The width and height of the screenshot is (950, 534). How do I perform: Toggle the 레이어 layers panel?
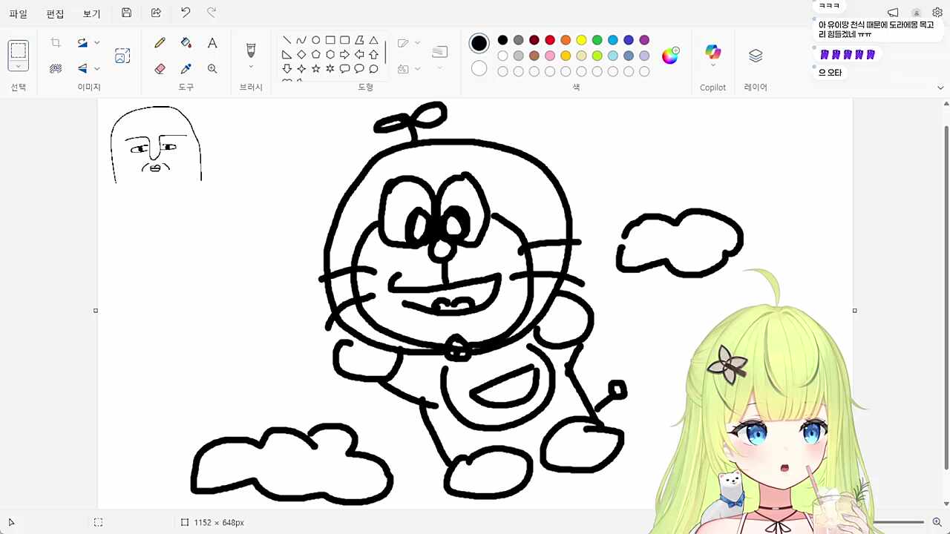[756, 56]
